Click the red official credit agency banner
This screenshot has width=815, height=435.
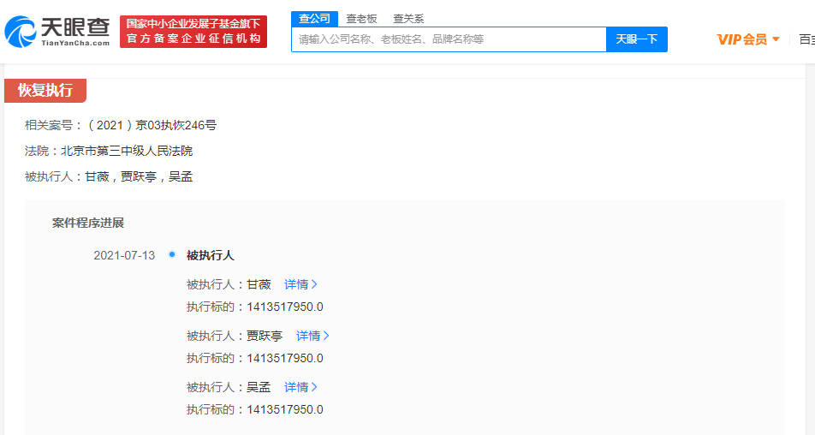pos(193,32)
